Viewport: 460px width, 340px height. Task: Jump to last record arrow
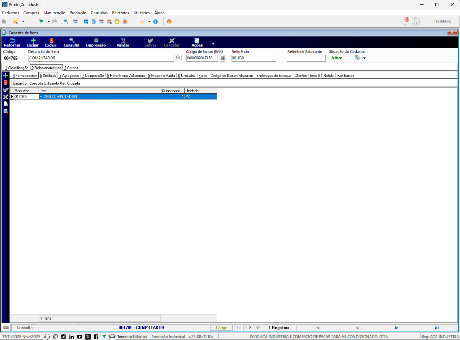pos(437,328)
